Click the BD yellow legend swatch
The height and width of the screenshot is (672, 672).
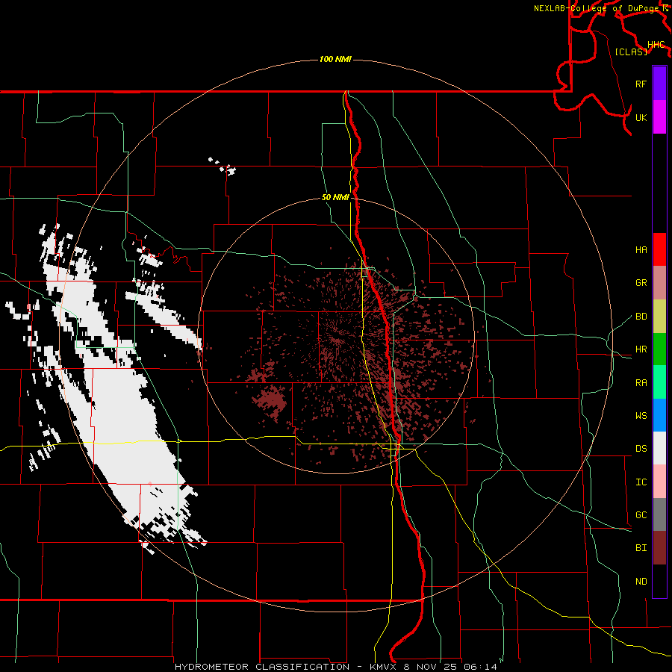click(x=659, y=317)
